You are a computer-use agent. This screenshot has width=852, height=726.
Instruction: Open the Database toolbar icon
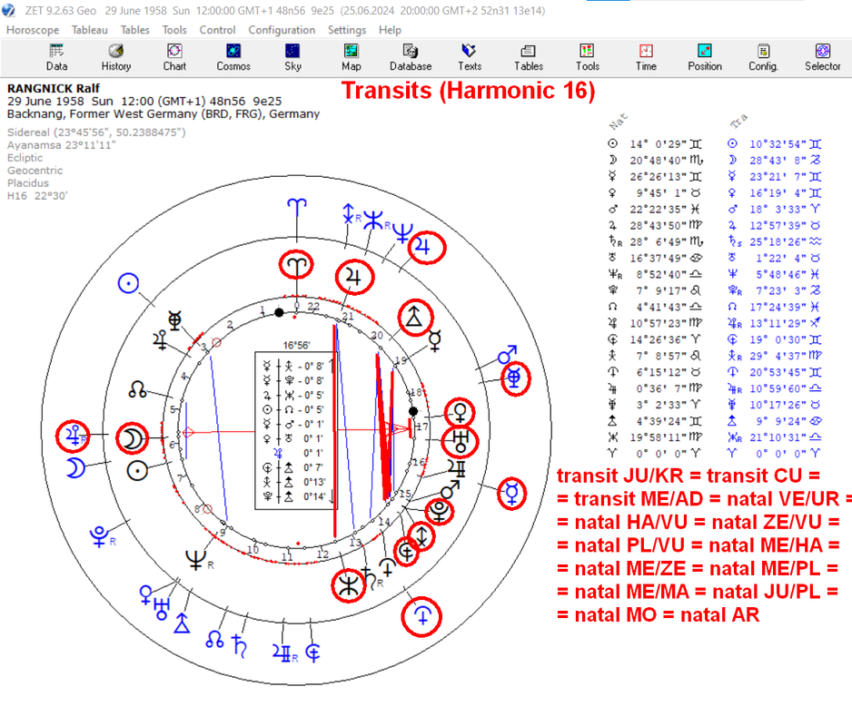tap(411, 57)
